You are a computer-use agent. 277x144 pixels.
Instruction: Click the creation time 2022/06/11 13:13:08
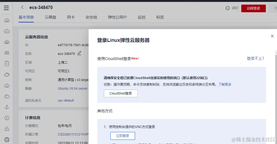point(73,142)
